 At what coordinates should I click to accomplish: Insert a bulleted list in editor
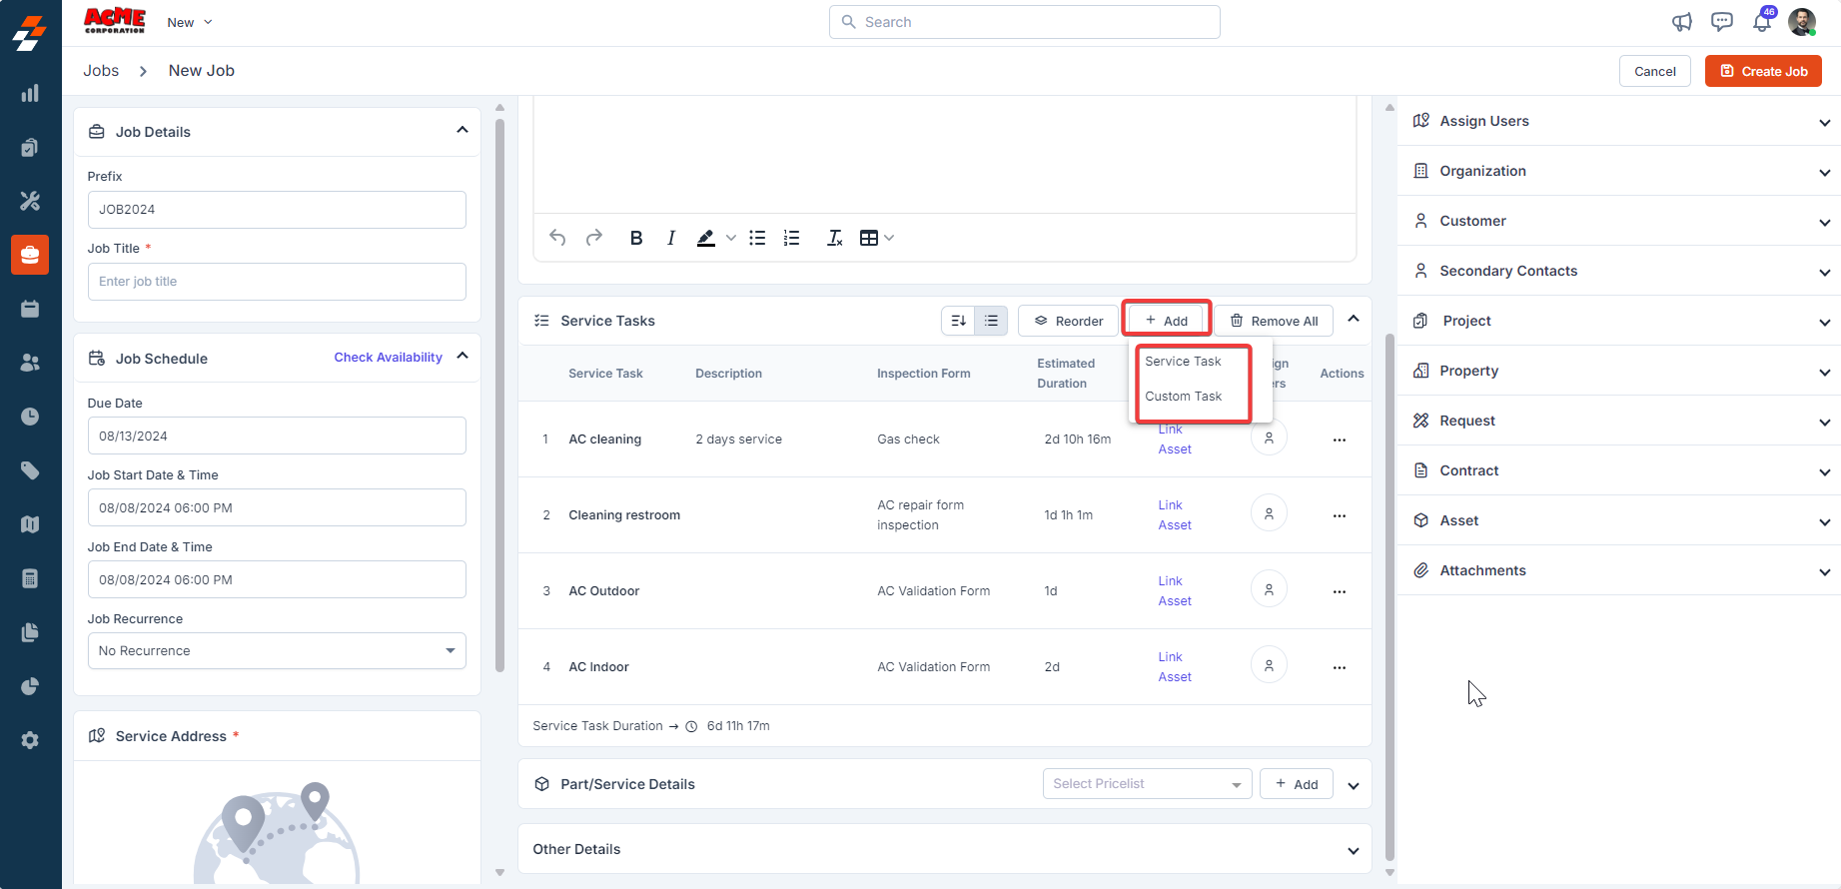[x=757, y=238]
